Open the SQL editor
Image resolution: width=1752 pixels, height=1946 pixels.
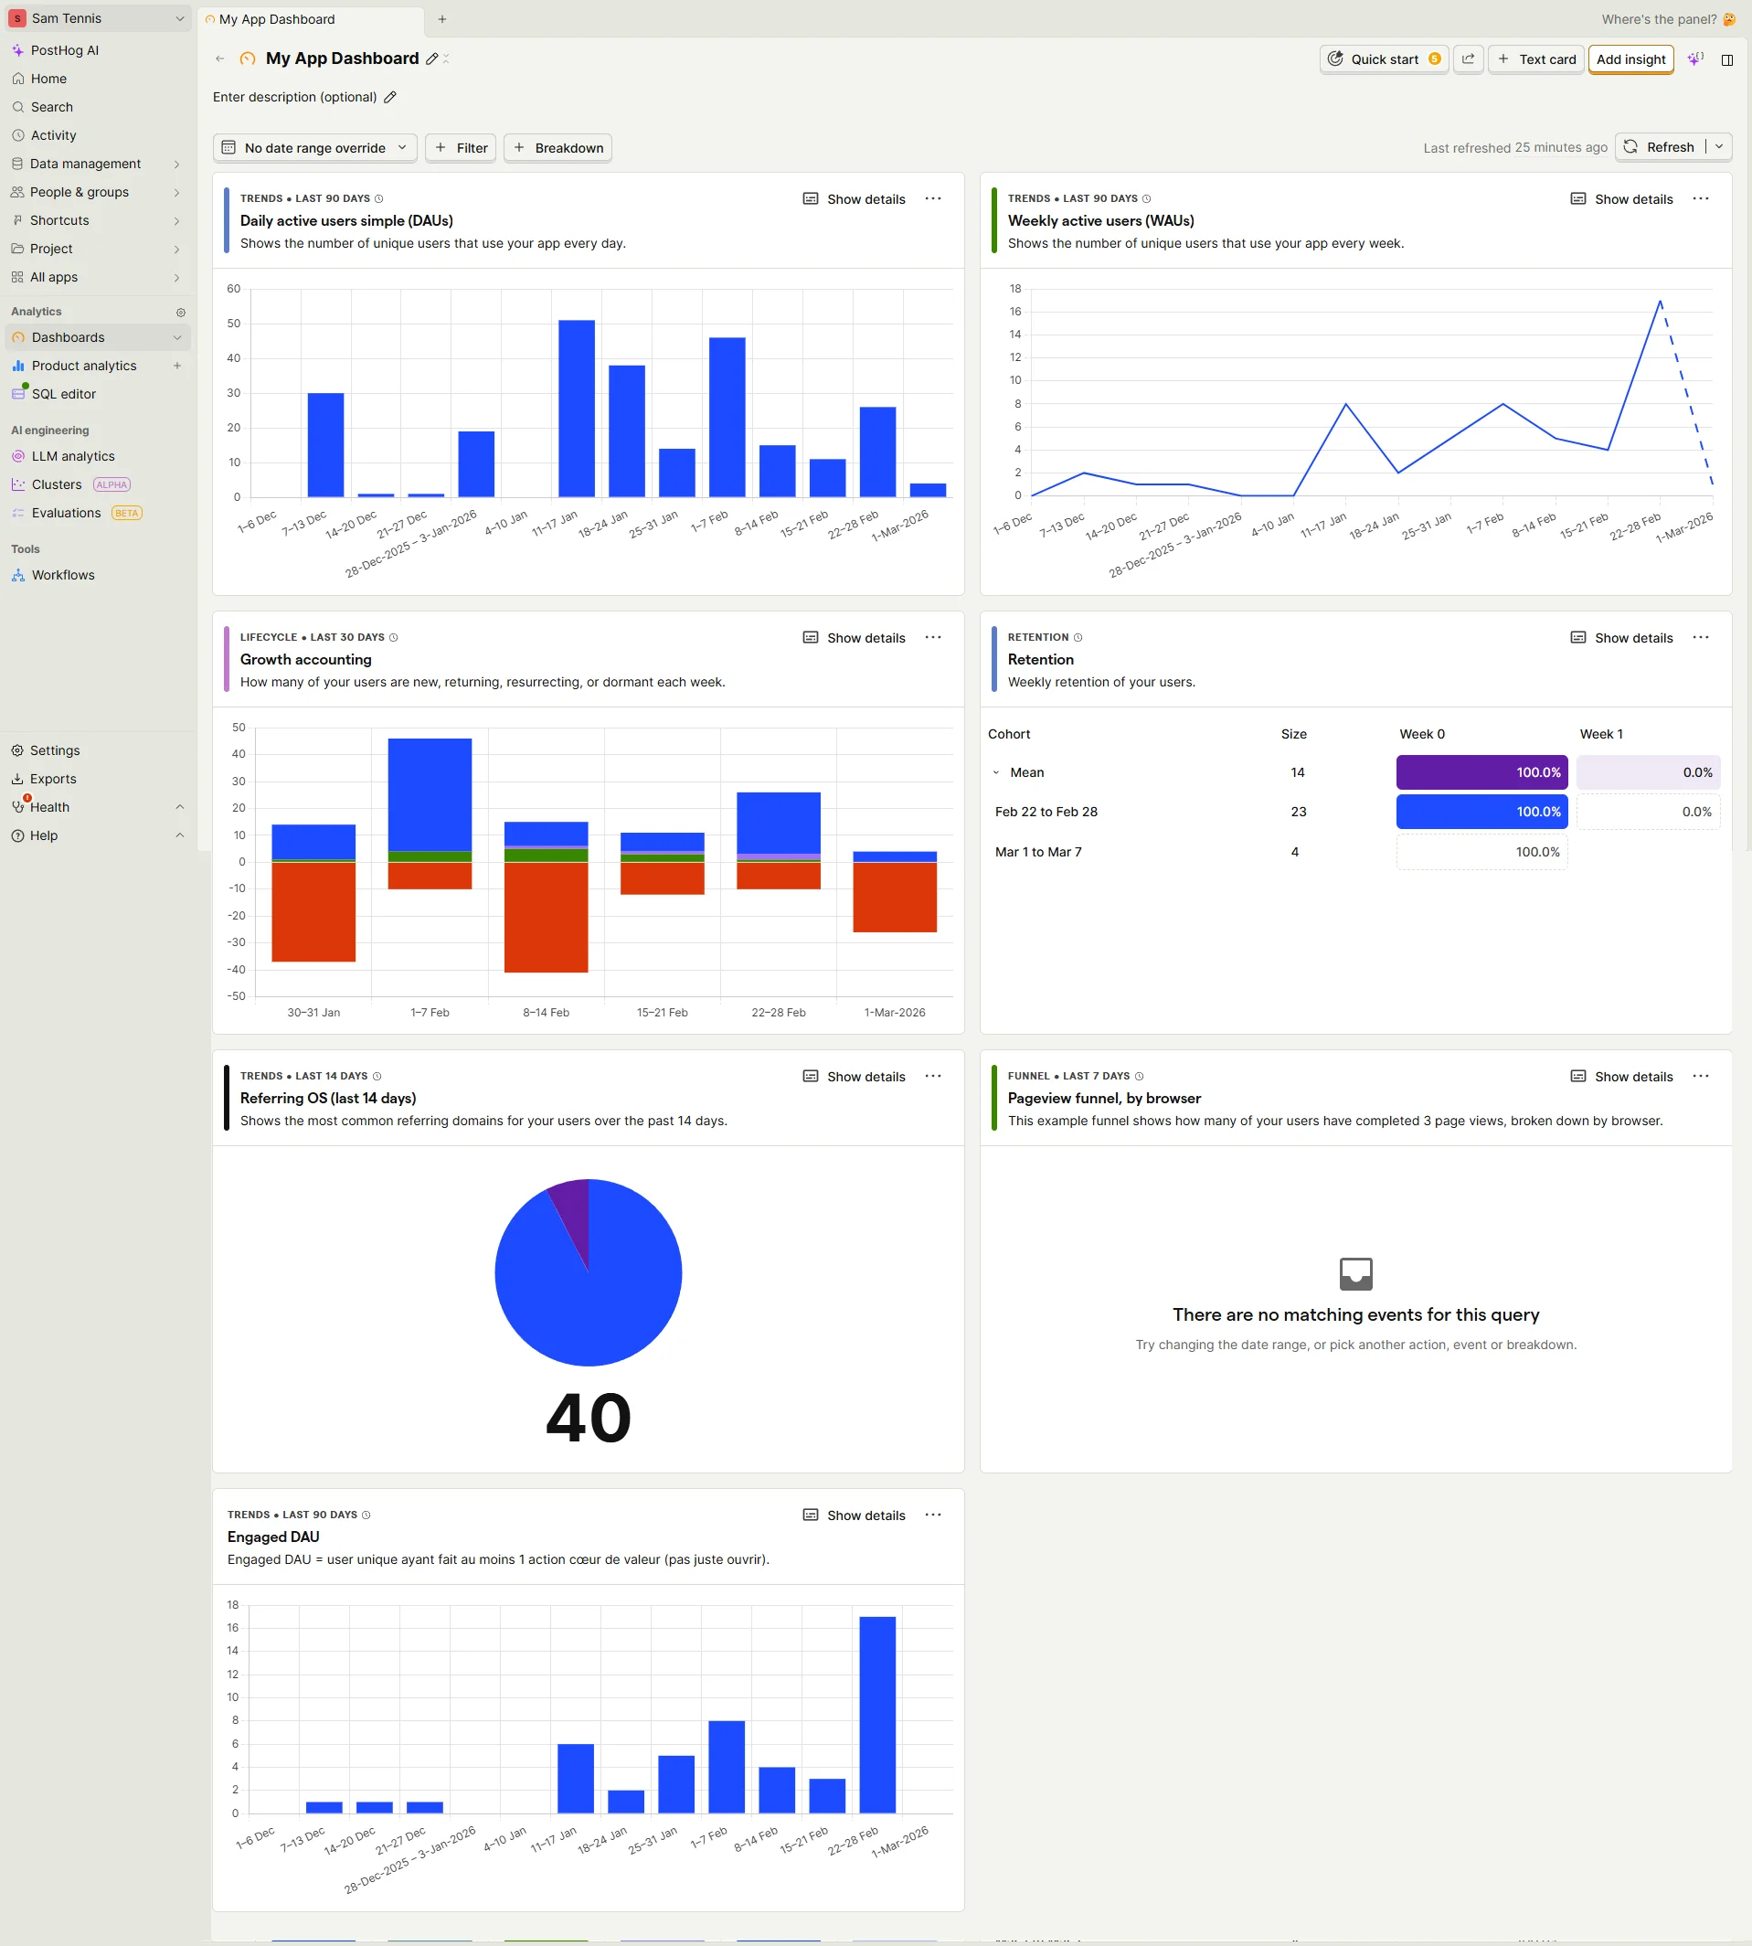tap(64, 394)
